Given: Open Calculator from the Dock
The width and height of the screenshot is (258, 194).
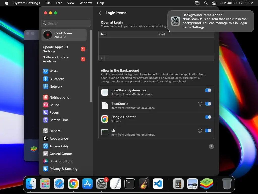Looking at the screenshot, I should [x=178, y=184].
